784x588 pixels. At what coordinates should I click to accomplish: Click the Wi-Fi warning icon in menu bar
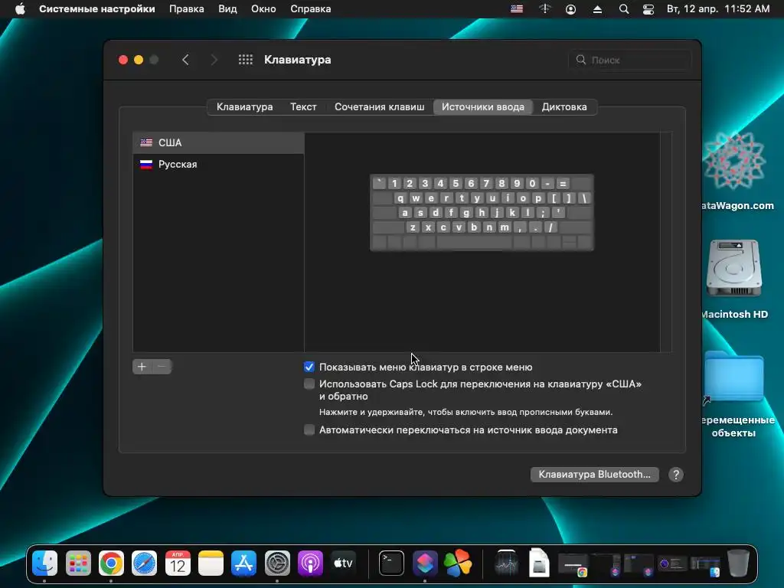544,9
